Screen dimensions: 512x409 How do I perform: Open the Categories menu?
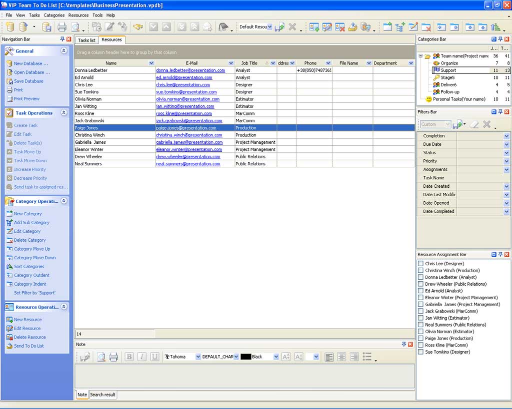[x=54, y=15]
